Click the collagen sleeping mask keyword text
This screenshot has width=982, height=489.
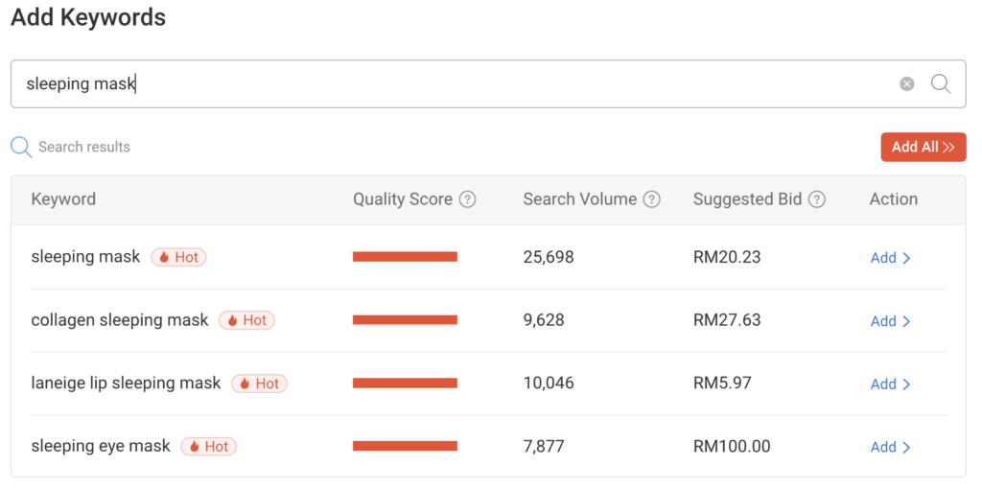(x=119, y=320)
